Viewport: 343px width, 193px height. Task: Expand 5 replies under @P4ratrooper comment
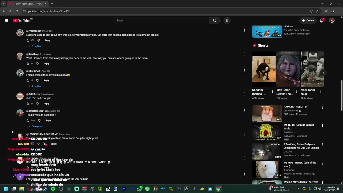(34, 46)
